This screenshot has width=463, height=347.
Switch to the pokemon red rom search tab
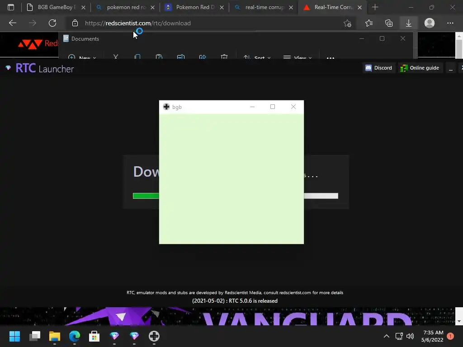(126, 7)
